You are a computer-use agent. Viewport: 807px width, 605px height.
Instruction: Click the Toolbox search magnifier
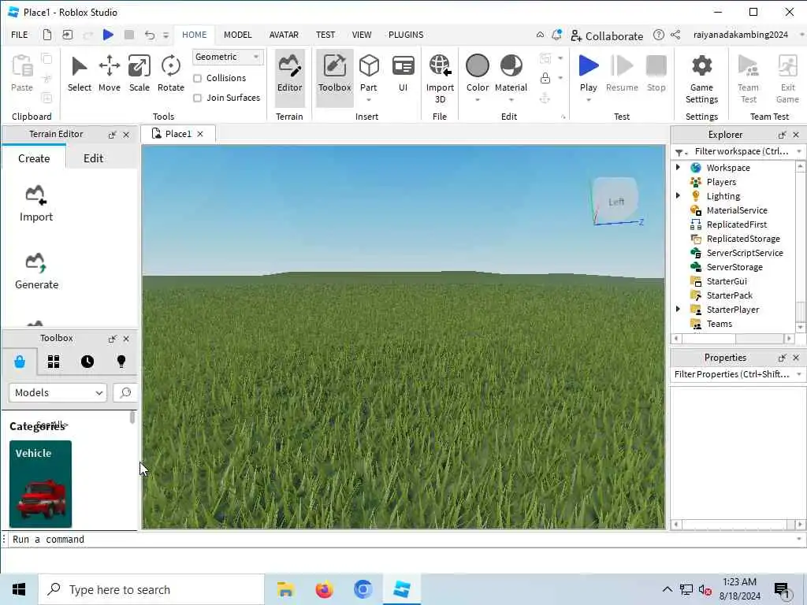(x=125, y=392)
